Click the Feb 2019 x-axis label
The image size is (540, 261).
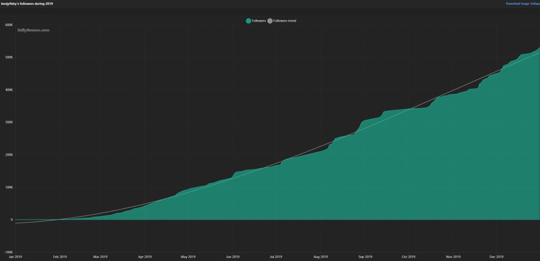click(60, 257)
